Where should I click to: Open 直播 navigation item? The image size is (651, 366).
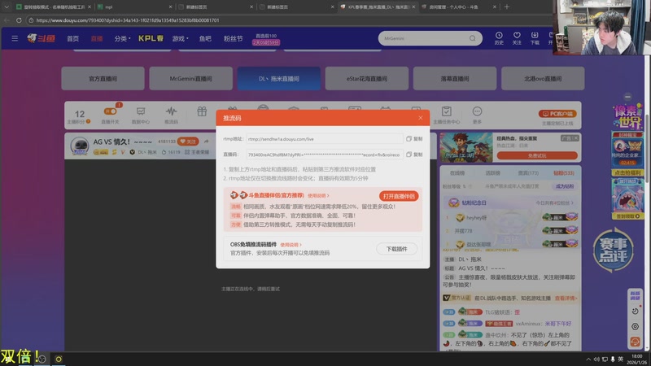point(97,38)
